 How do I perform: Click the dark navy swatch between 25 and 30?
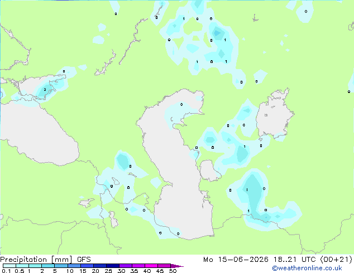113,266
